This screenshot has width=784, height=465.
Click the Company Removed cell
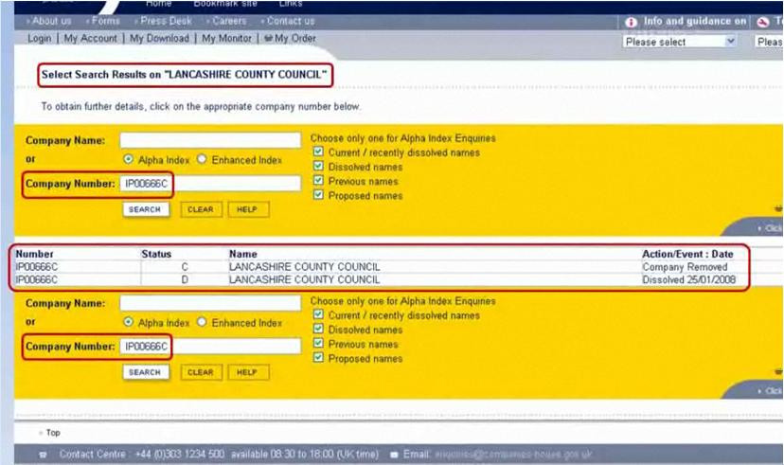(685, 267)
